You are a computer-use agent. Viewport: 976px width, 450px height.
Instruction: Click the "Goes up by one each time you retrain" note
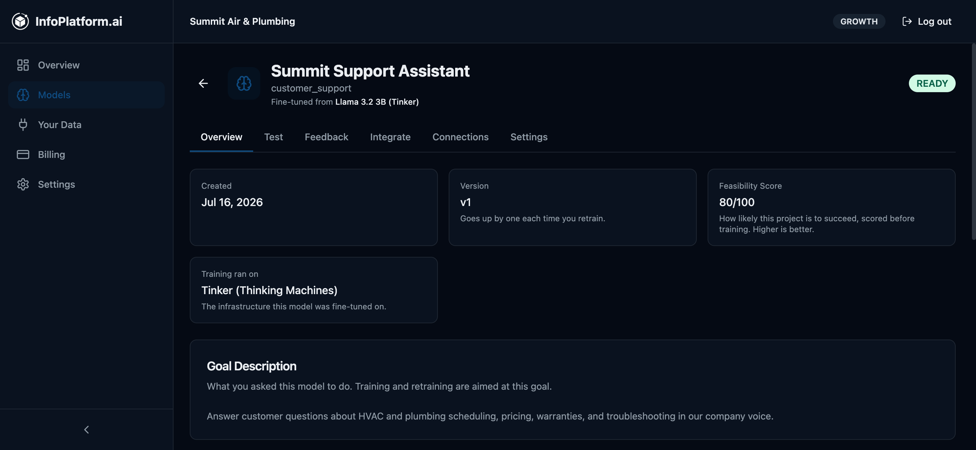click(x=533, y=219)
